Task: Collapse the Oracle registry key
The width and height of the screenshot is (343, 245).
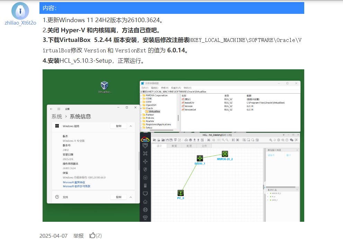Action: point(141,108)
